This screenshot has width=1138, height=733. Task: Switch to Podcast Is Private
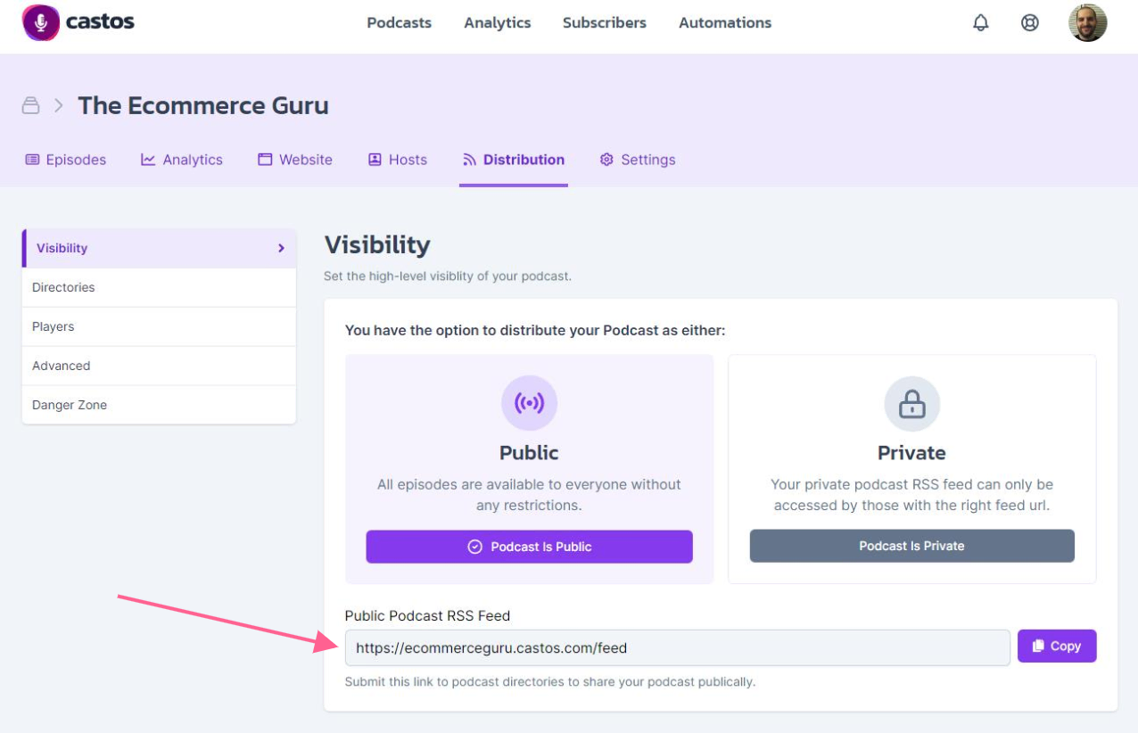911,546
